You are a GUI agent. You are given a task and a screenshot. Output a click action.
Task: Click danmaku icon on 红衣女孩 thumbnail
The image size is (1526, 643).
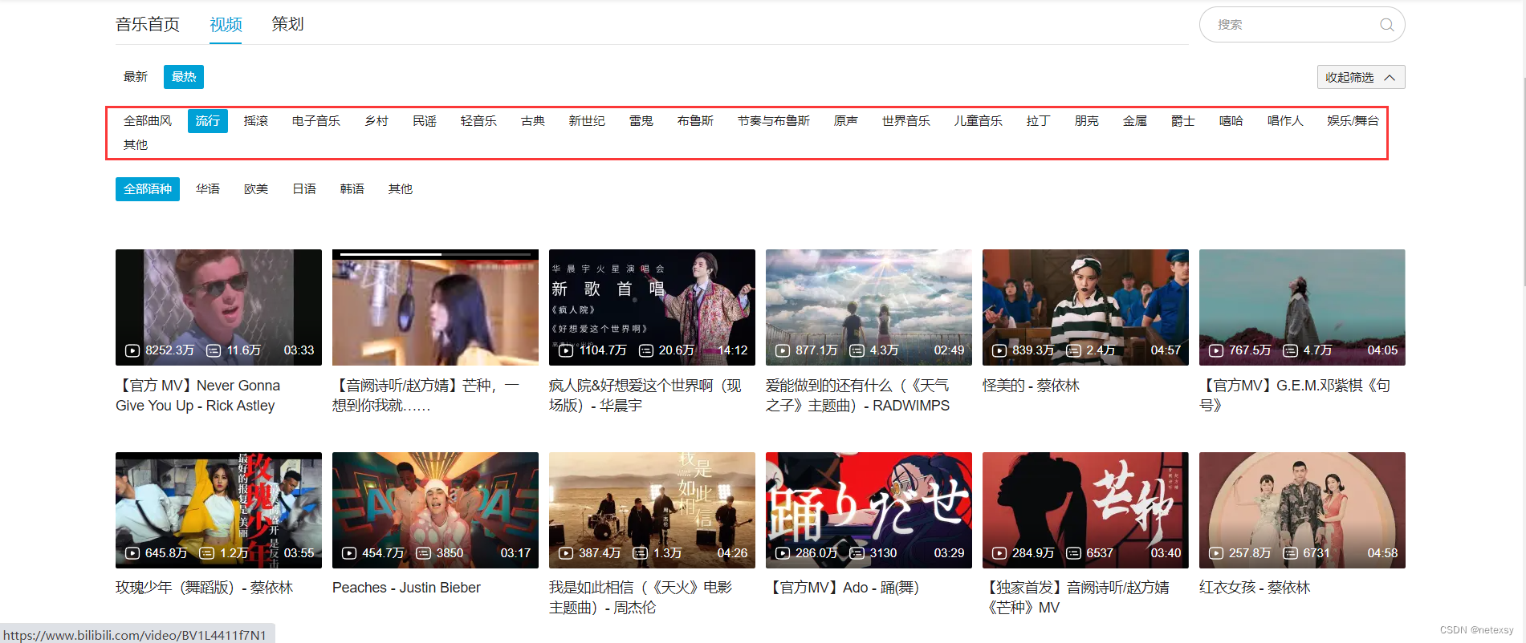tap(1290, 553)
